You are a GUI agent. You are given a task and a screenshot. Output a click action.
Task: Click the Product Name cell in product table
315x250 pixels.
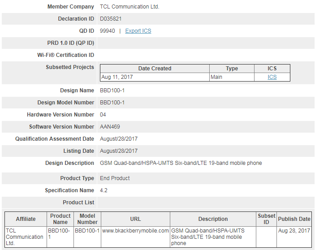point(60,237)
